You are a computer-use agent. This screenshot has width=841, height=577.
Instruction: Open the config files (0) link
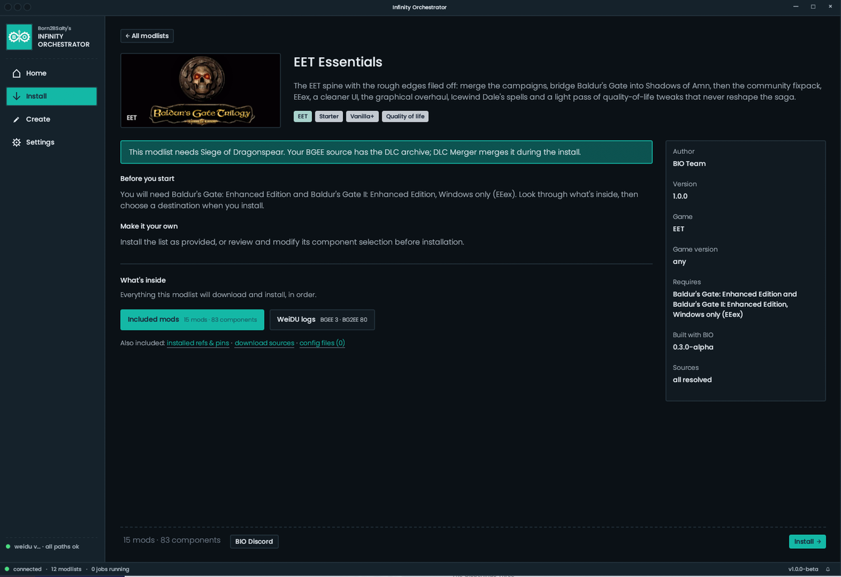(322, 343)
